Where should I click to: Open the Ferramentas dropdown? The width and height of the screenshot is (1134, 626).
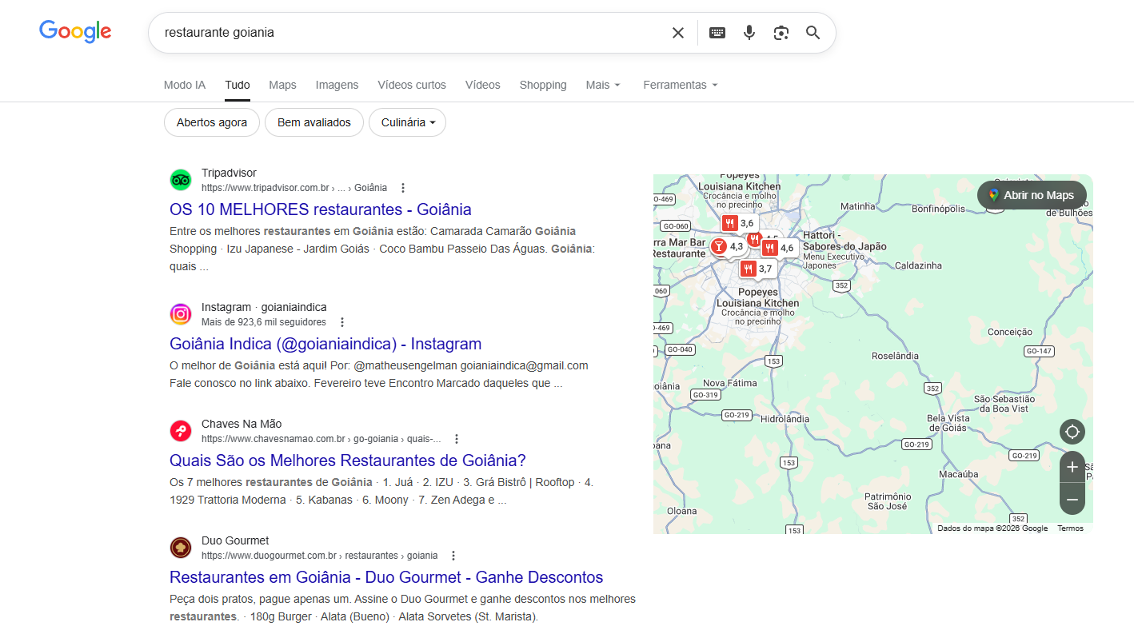(x=680, y=85)
